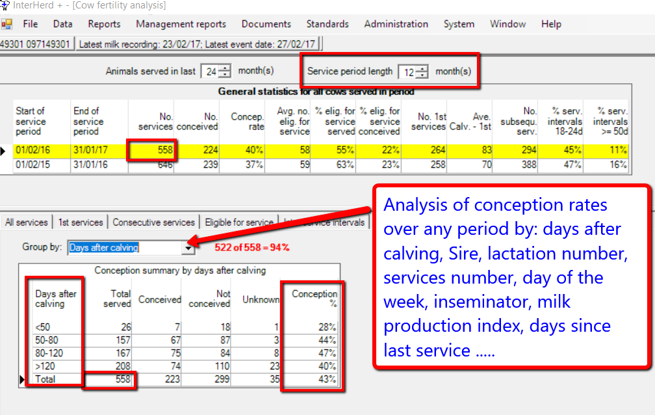Click the No. subsequ. serv. column header
This screenshot has height=415, width=655.
[x=515, y=122]
